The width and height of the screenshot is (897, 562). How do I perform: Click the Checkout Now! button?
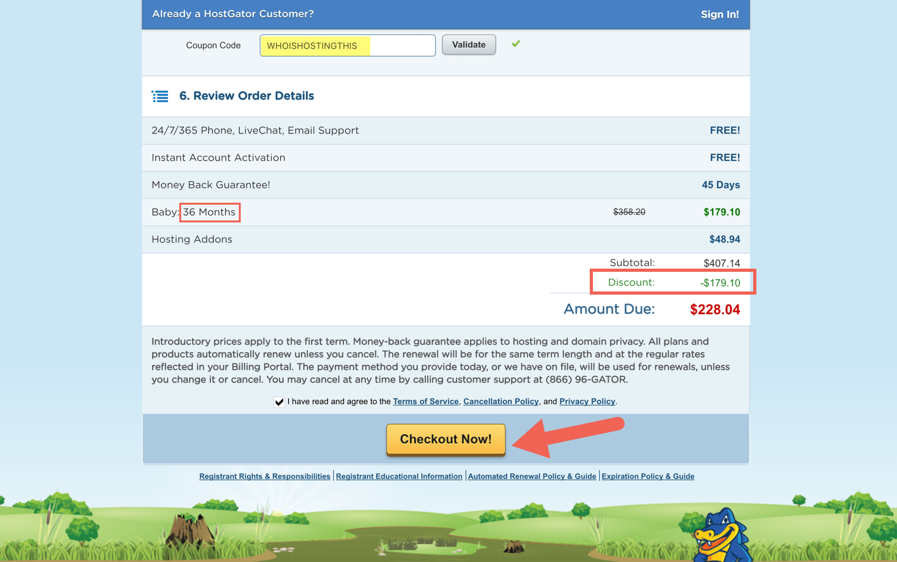click(446, 439)
